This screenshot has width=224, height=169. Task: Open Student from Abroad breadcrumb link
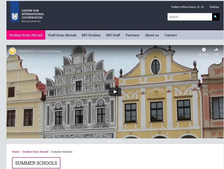(x=35, y=152)
